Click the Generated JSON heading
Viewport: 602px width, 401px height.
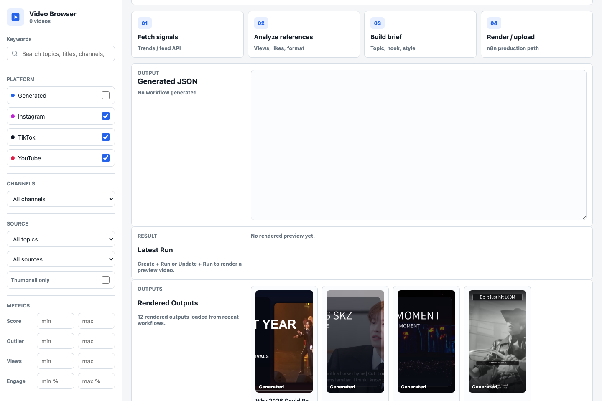(168, 81)
